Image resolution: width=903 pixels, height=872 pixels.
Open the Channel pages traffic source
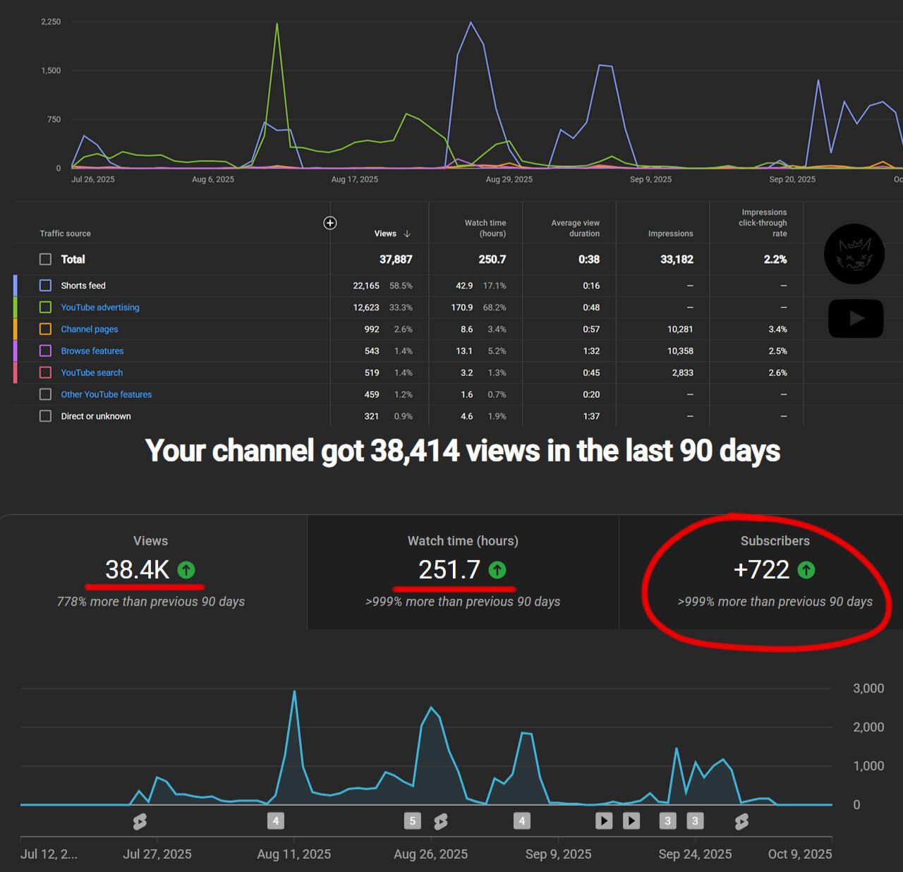89,329
